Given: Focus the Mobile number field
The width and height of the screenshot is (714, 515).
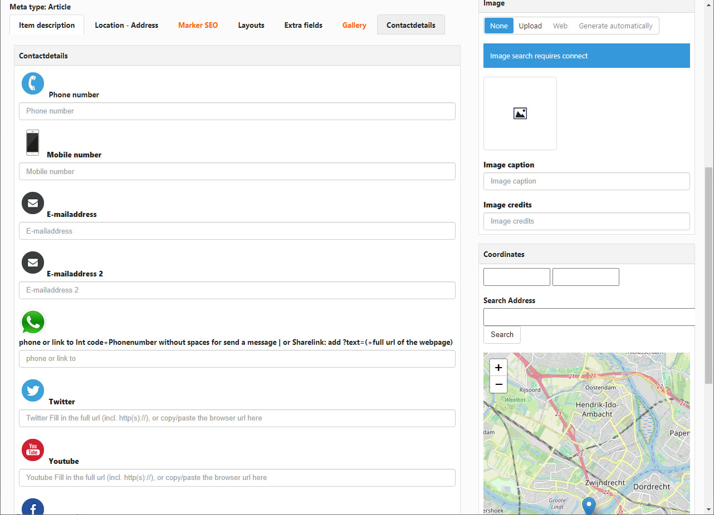Looking at the screenshot, I should tap(237, 171).
